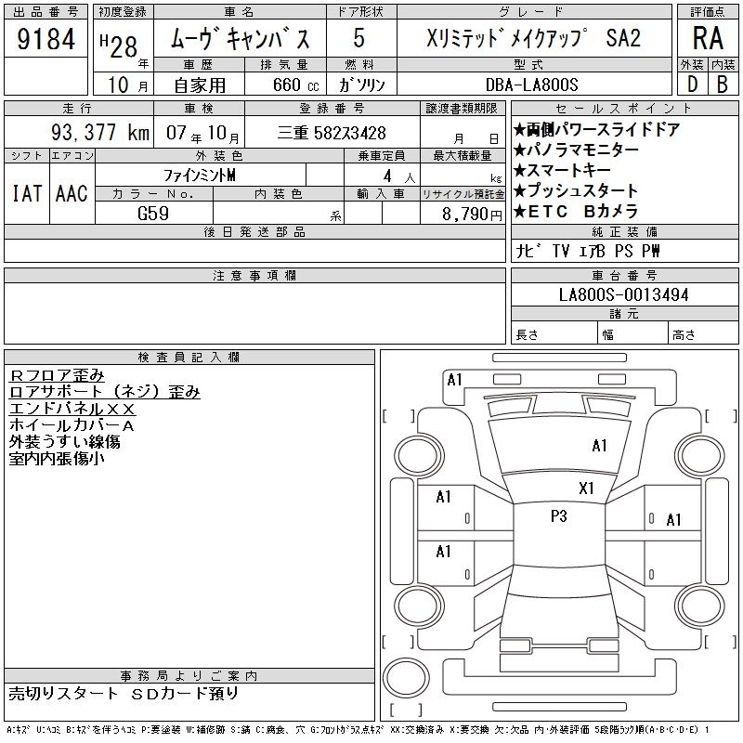Screen dimensions: 743x743
Task: Select sales point スマートキー
Action: [563, 170]
